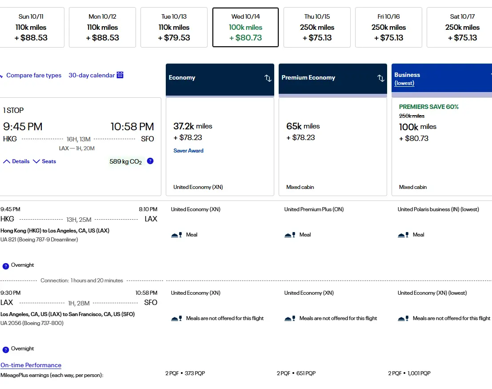The image size is (492, 389).
Task: Select the Thu 10/15 date tab
Action: (x=317, y=27)
